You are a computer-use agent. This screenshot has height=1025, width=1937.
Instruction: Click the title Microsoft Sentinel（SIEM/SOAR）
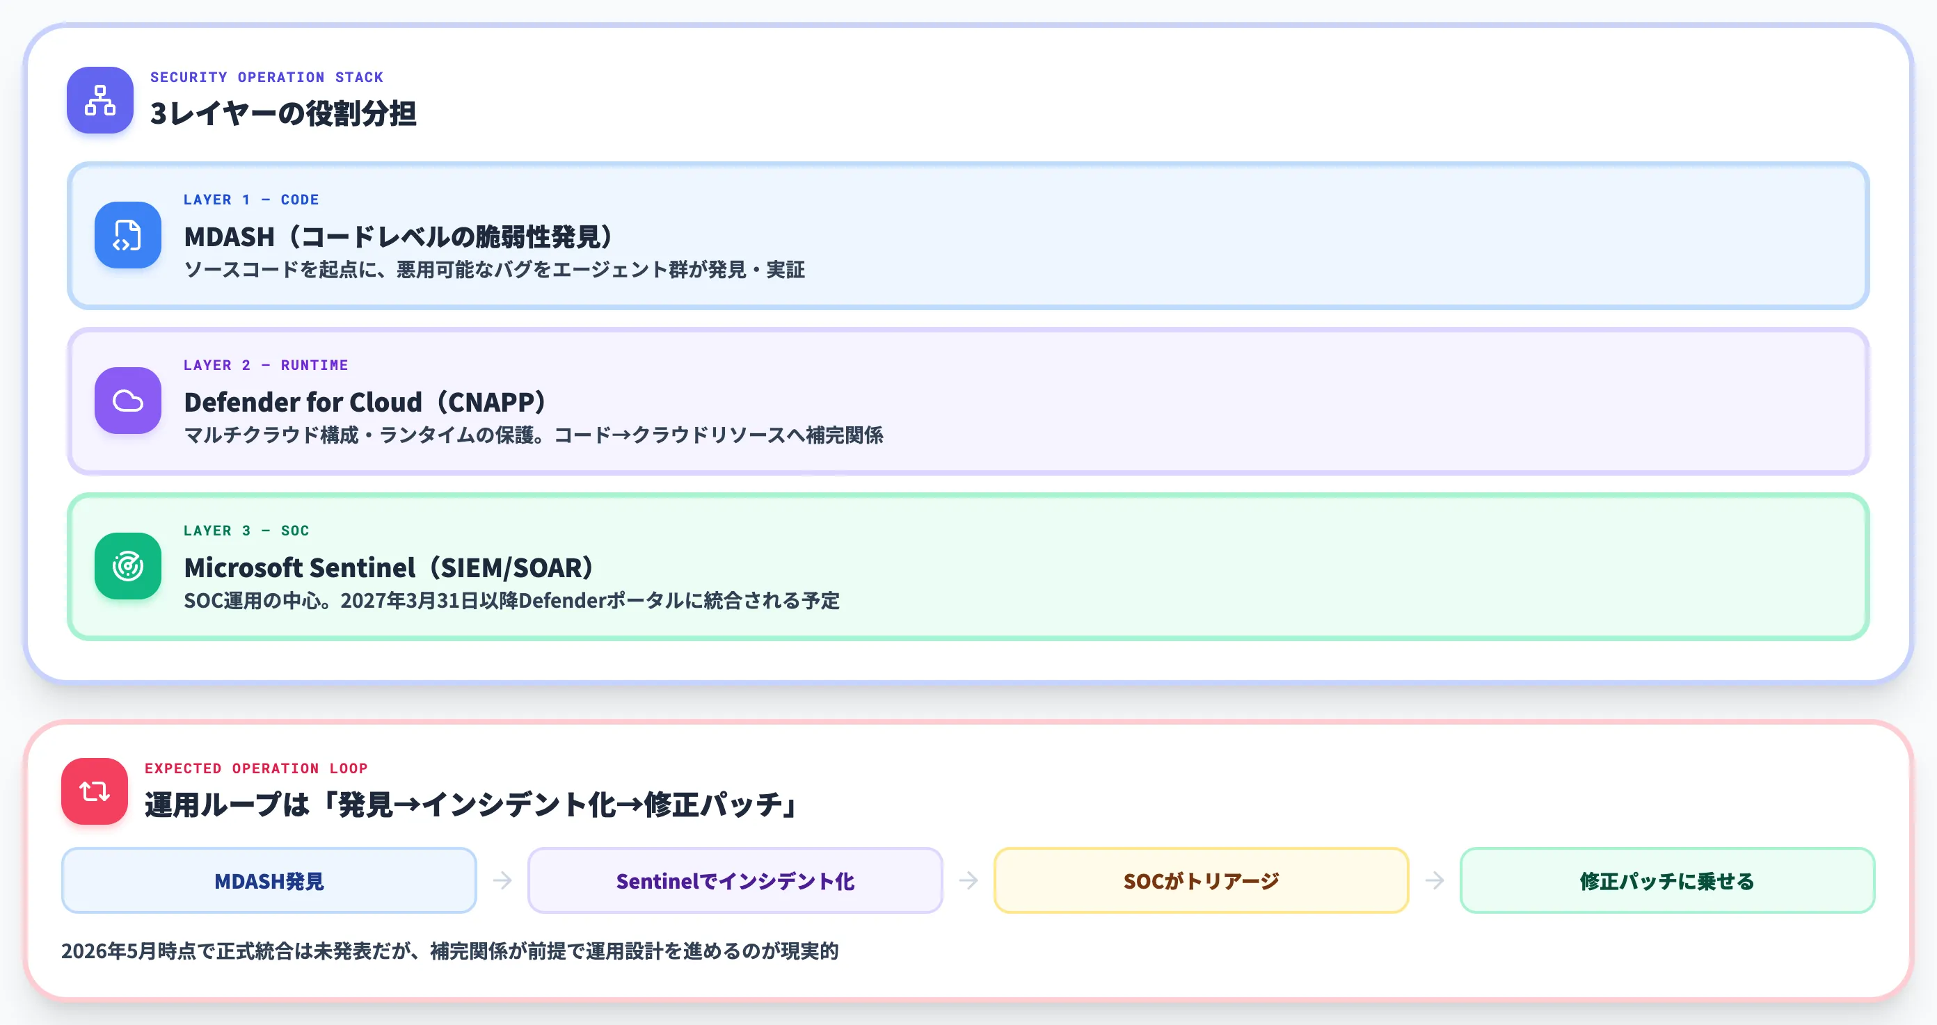391,567
